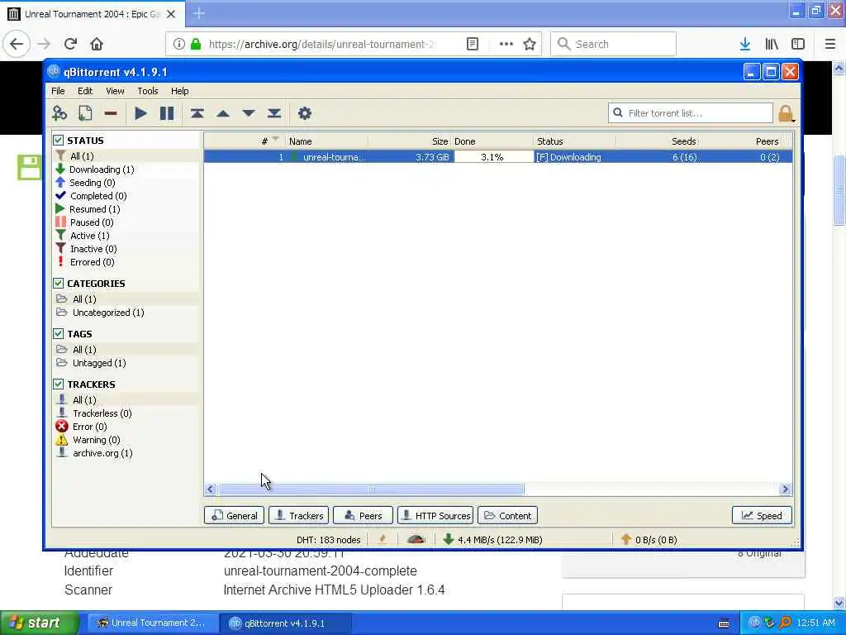Click the Add Torrent Link toolbar icon
This screenshot has height=635, width=846.
click(59, 113)
